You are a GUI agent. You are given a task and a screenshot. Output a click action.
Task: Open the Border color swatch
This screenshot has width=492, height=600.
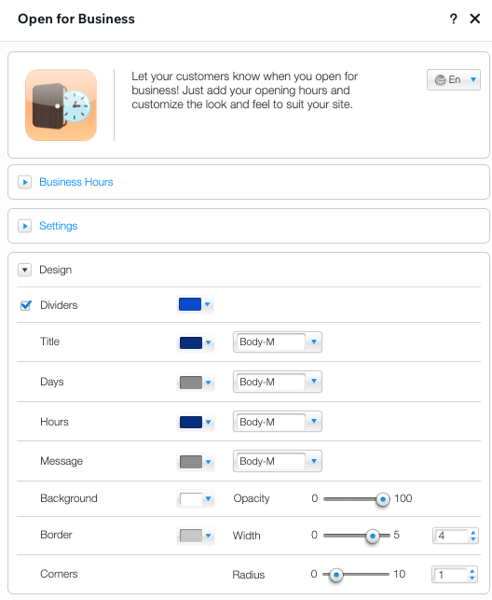click(x=195, y=536)
